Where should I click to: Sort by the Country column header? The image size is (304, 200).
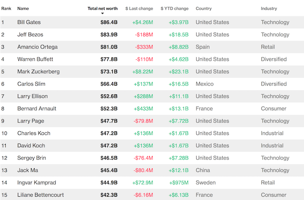(x=203, y=8)
